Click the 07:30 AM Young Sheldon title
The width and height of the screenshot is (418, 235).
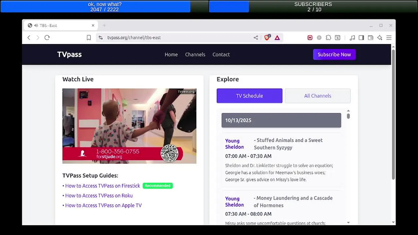click(x=234, y=202)
